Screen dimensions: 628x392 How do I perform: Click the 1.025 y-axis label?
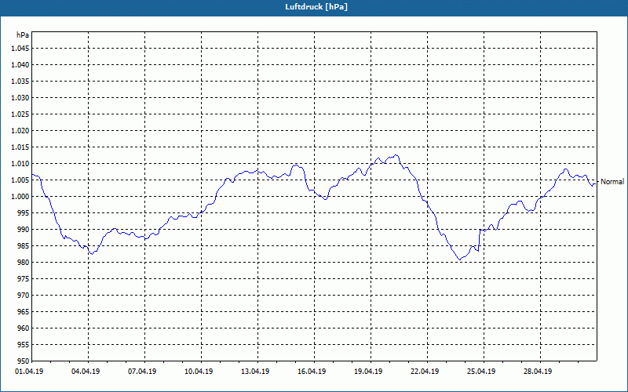[x=21, y=114]
